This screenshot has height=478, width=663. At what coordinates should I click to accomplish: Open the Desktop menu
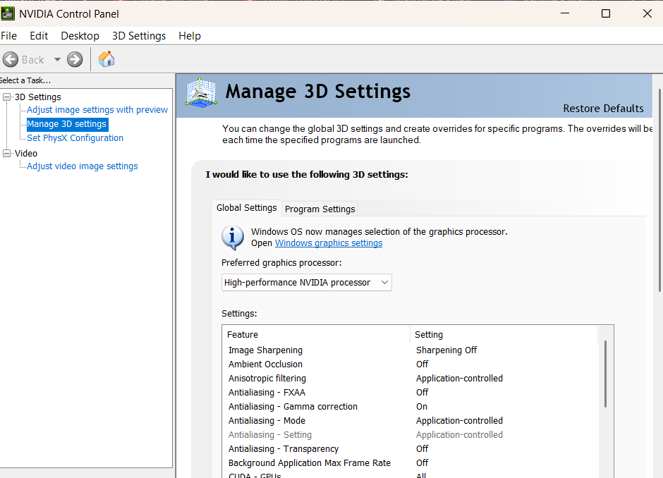80,36
